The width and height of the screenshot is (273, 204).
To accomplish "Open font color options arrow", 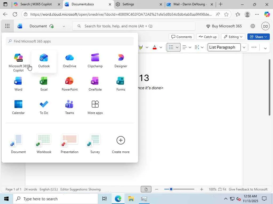I will click(x=161, y=47).
